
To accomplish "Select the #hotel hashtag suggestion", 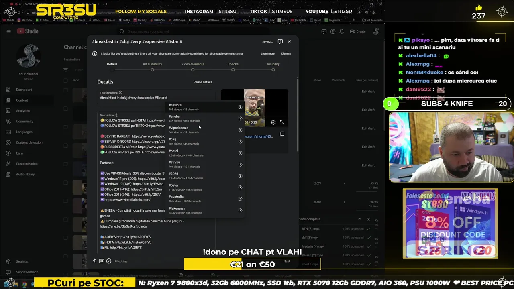I will (205, 153).
